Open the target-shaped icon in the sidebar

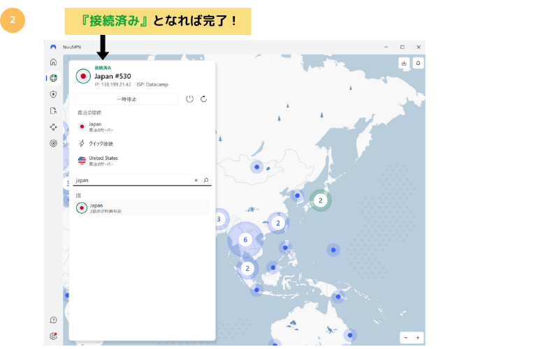53,143
